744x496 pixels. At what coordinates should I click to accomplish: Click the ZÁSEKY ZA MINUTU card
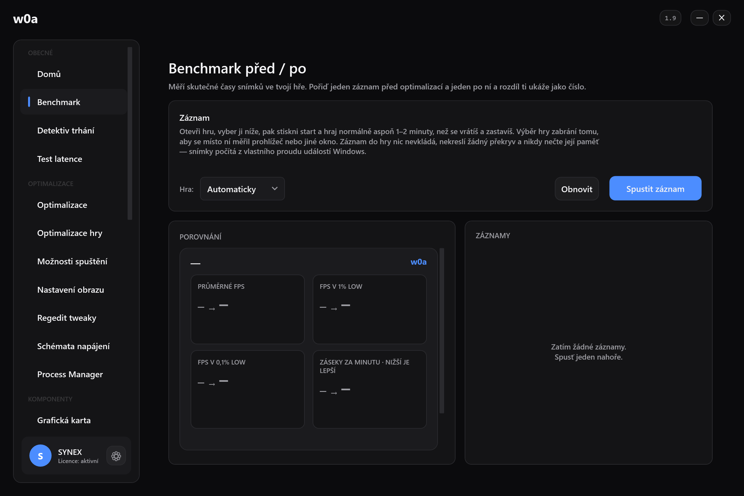[369, 389]
